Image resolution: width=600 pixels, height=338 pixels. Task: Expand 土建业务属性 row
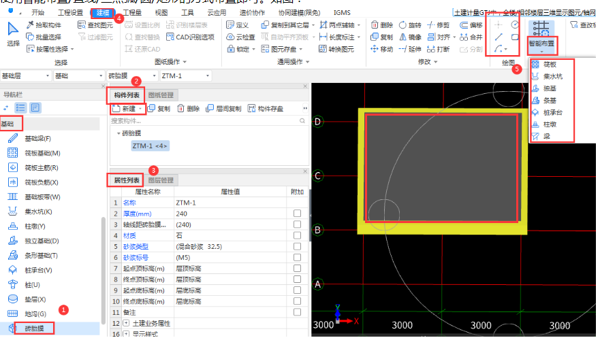coord(126,324)
